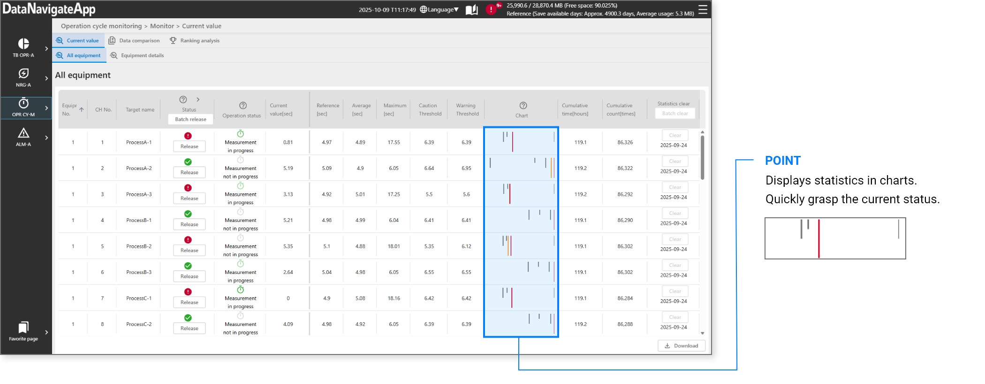Click the Batch release button
This screenshot has width=985, height=384.
pos(190,119)
